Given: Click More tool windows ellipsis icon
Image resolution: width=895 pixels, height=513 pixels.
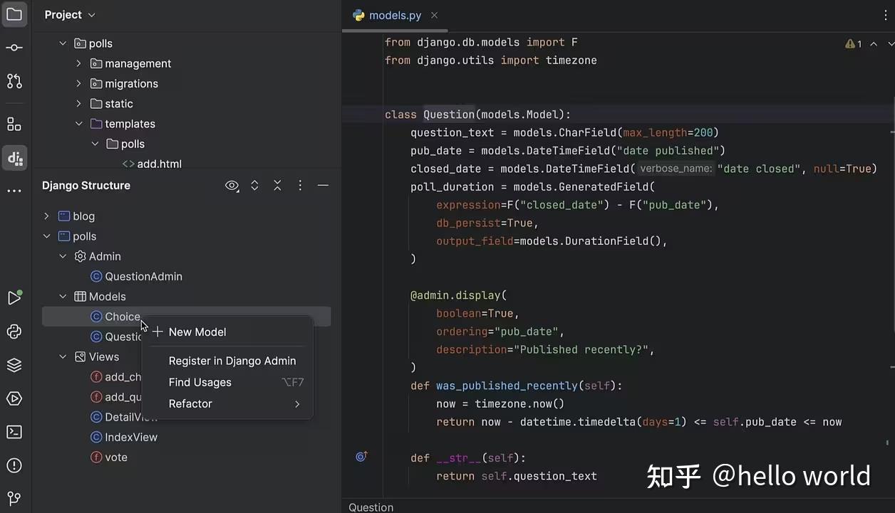Looking at the screenshot, I should [15, 189].
